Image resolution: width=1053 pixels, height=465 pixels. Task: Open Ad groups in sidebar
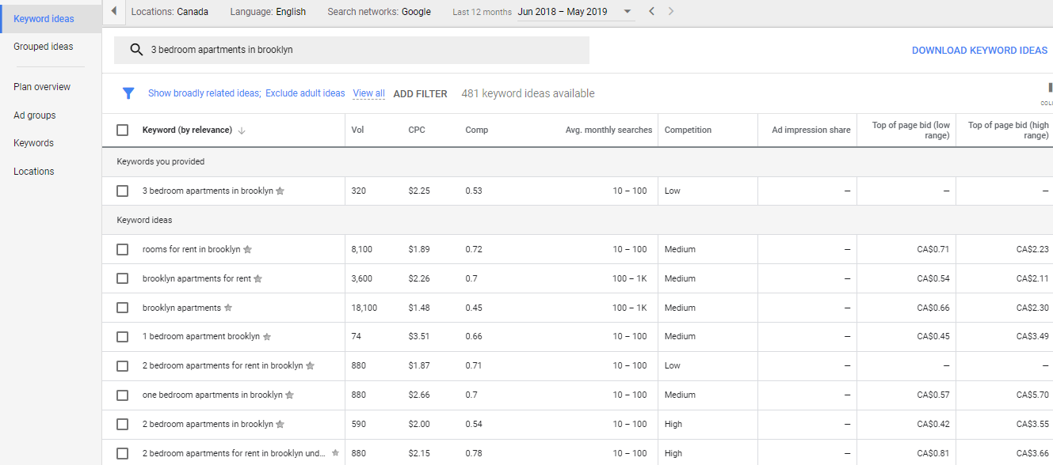35,115
